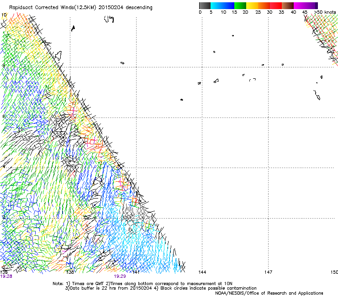Click the date '20150204 descending' in title

tap(125, 8)
